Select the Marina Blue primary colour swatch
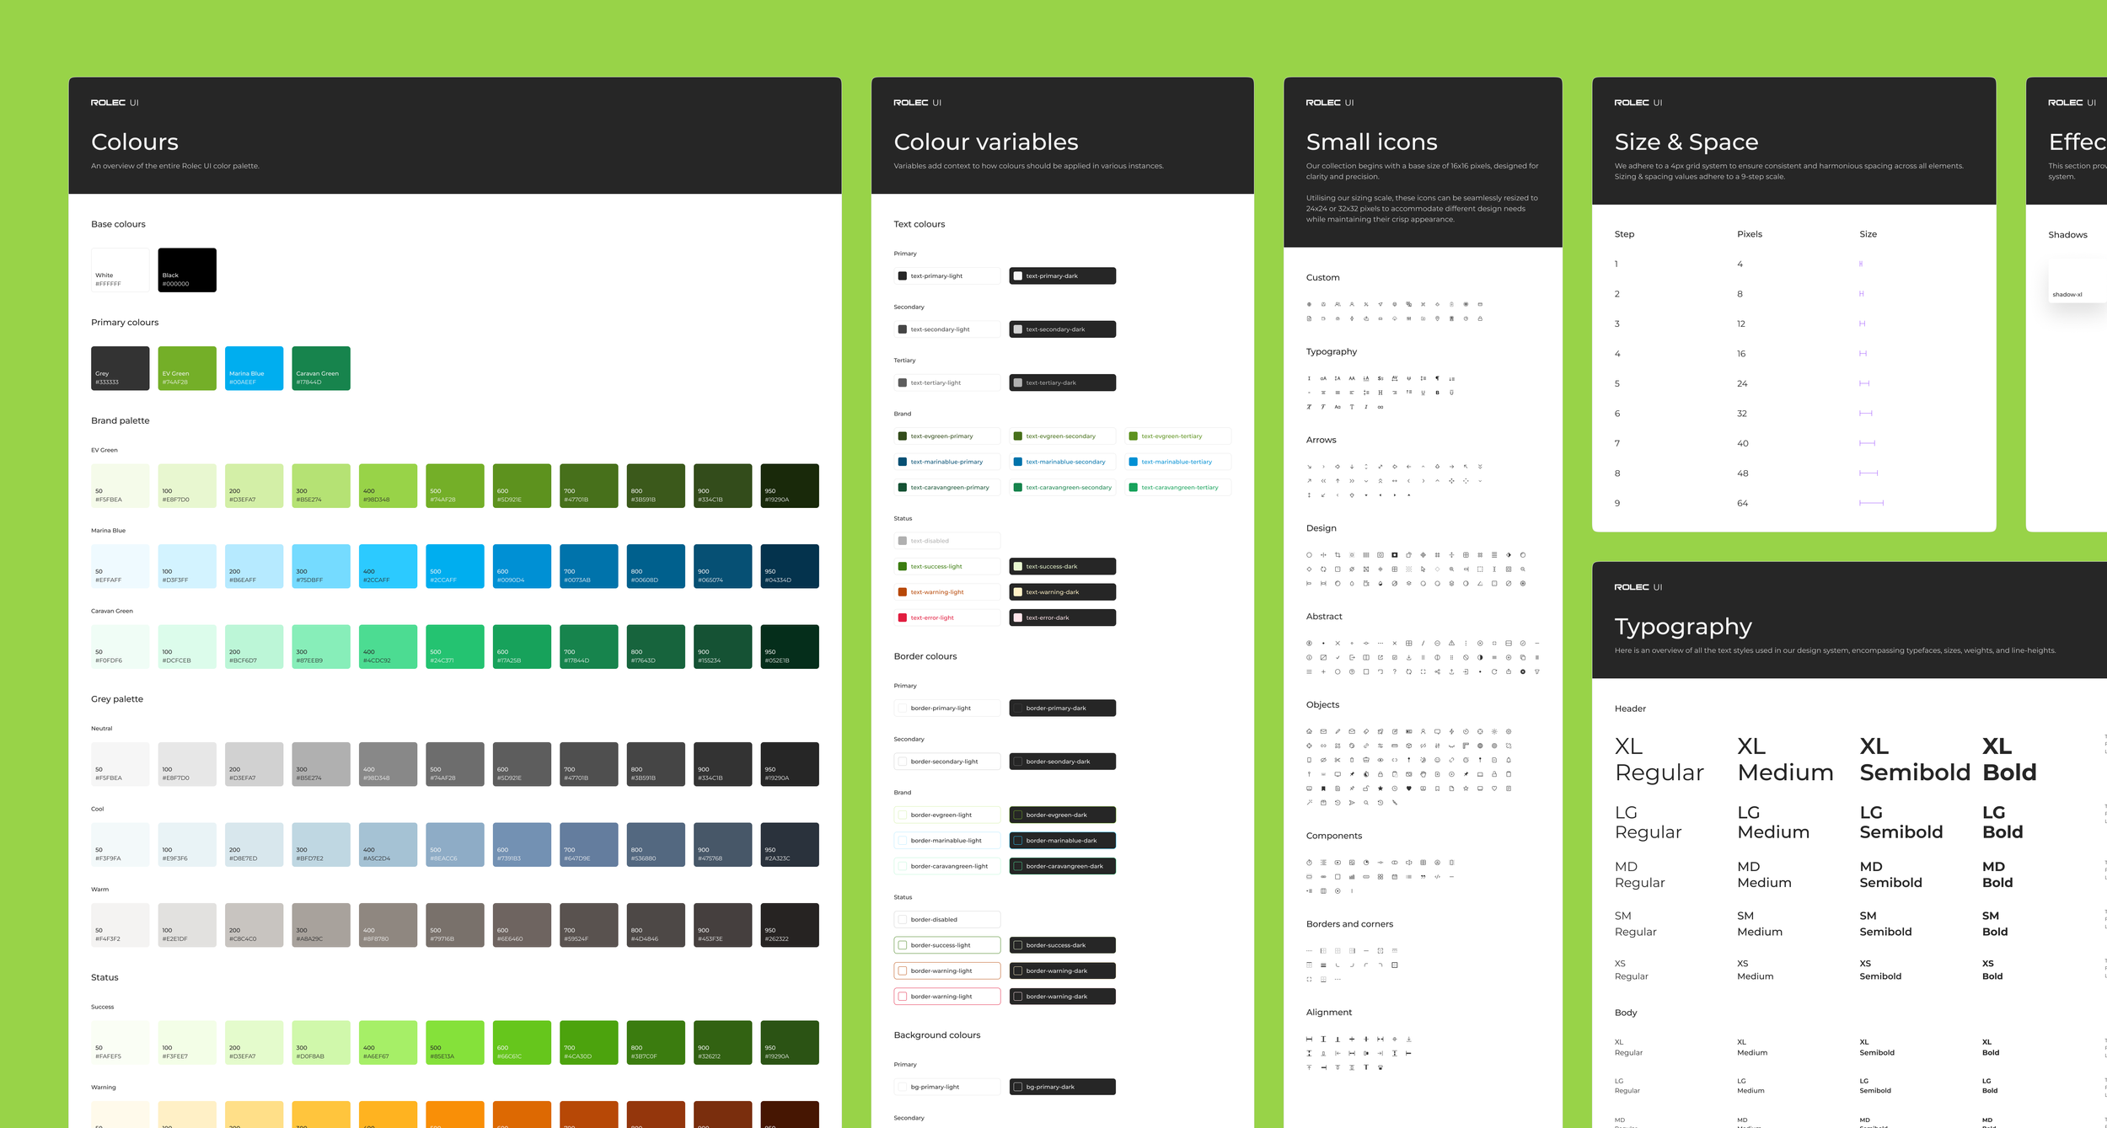This screenshot has width=2107, height=1128. [254, 367]
